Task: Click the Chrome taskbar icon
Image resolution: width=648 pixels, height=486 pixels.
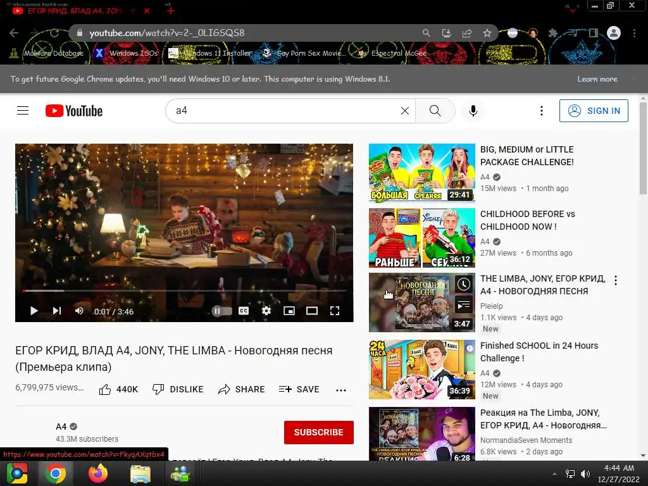Action: coord(56,473)
